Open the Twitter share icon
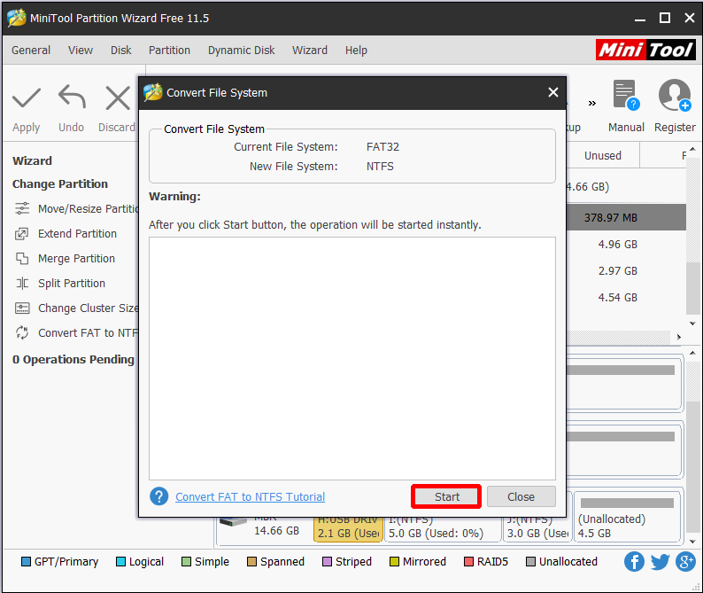This screenshot has width=703, height=593. [x=660, y=562]
